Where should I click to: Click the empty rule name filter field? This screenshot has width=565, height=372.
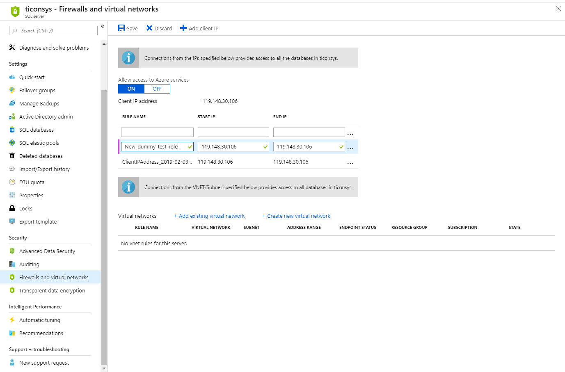[157, 132]
